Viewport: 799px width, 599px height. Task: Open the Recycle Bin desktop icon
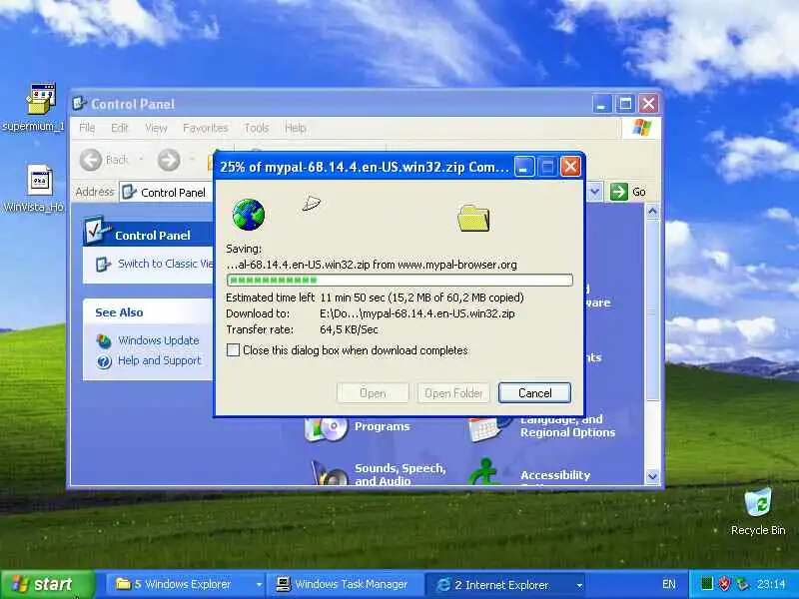click(x=758, y=502)
